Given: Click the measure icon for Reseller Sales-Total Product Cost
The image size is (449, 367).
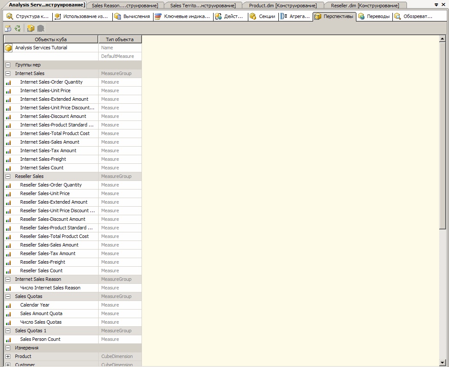Looking at the screenshot, I should coord(9,237).
